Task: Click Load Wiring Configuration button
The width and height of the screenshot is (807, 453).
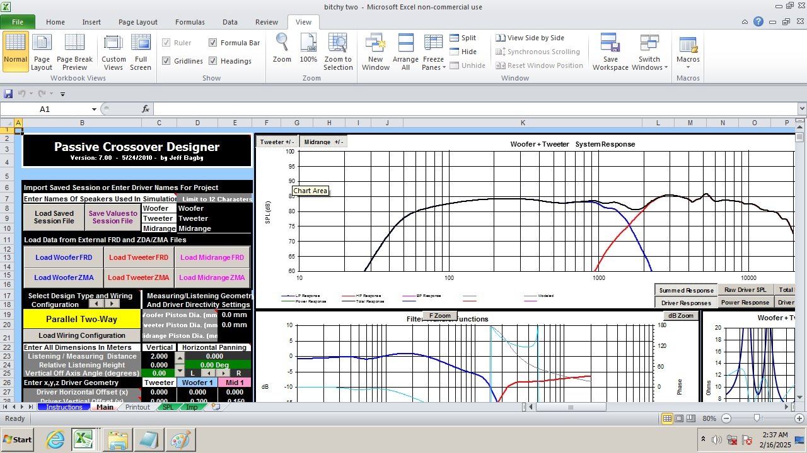Action: point(81,335)
